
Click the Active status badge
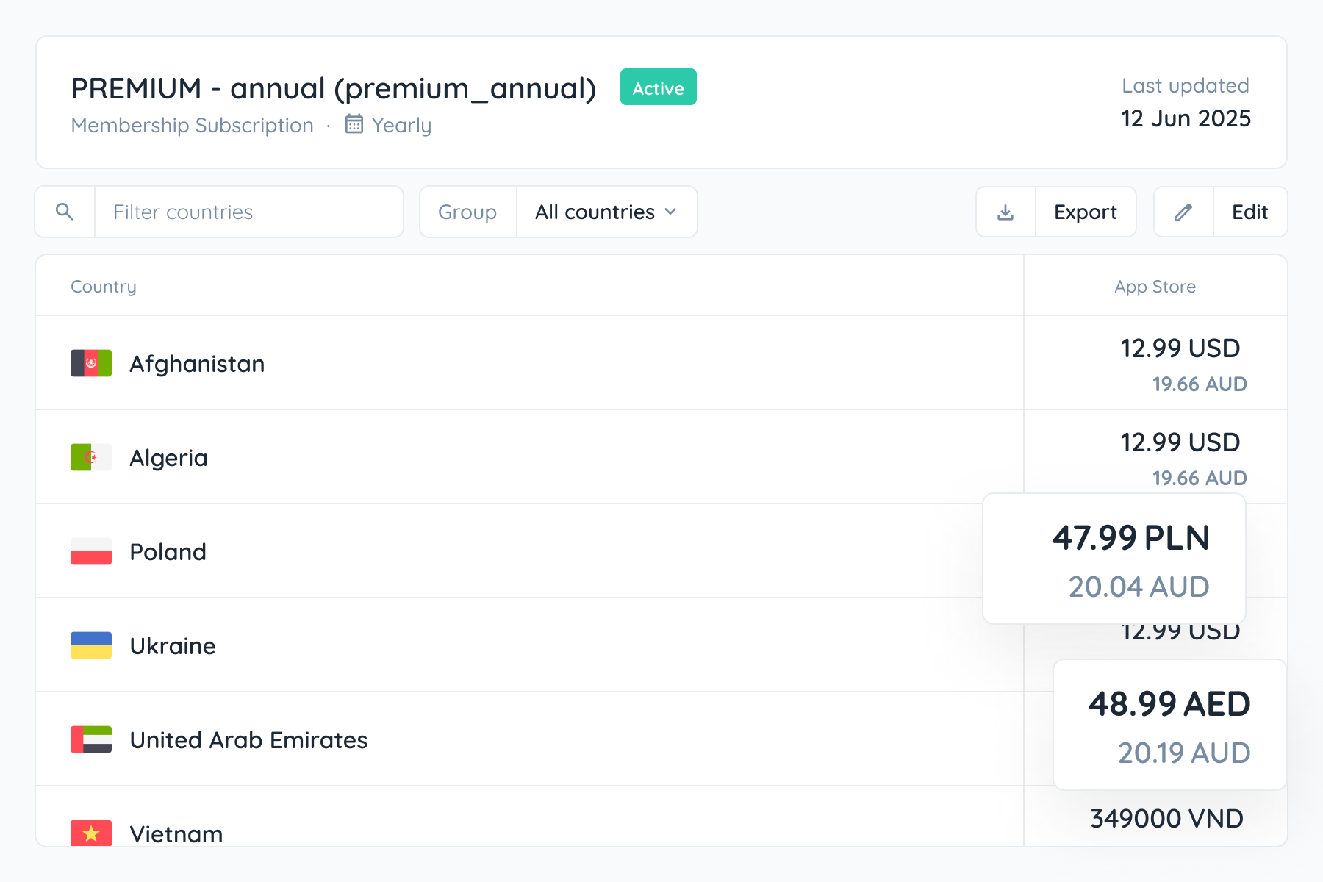click(x=658, y=87)
